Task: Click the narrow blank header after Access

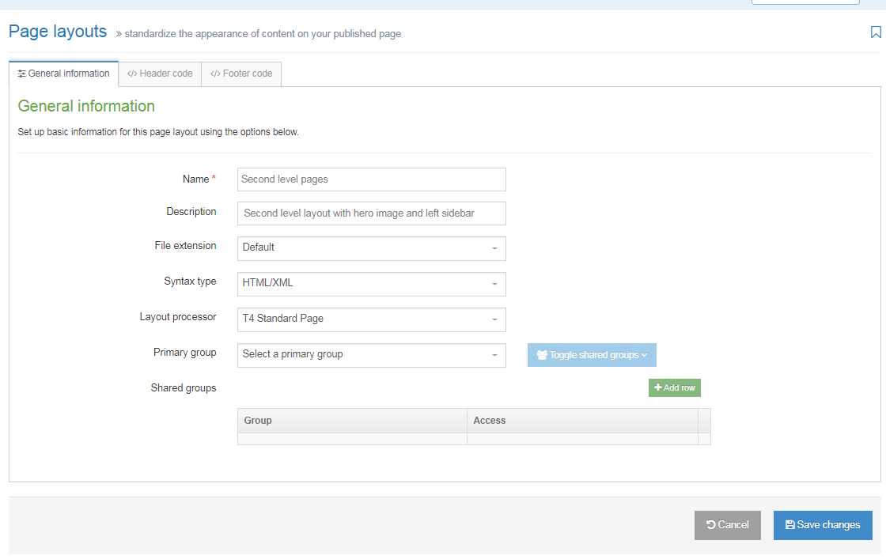Action: 704,421
